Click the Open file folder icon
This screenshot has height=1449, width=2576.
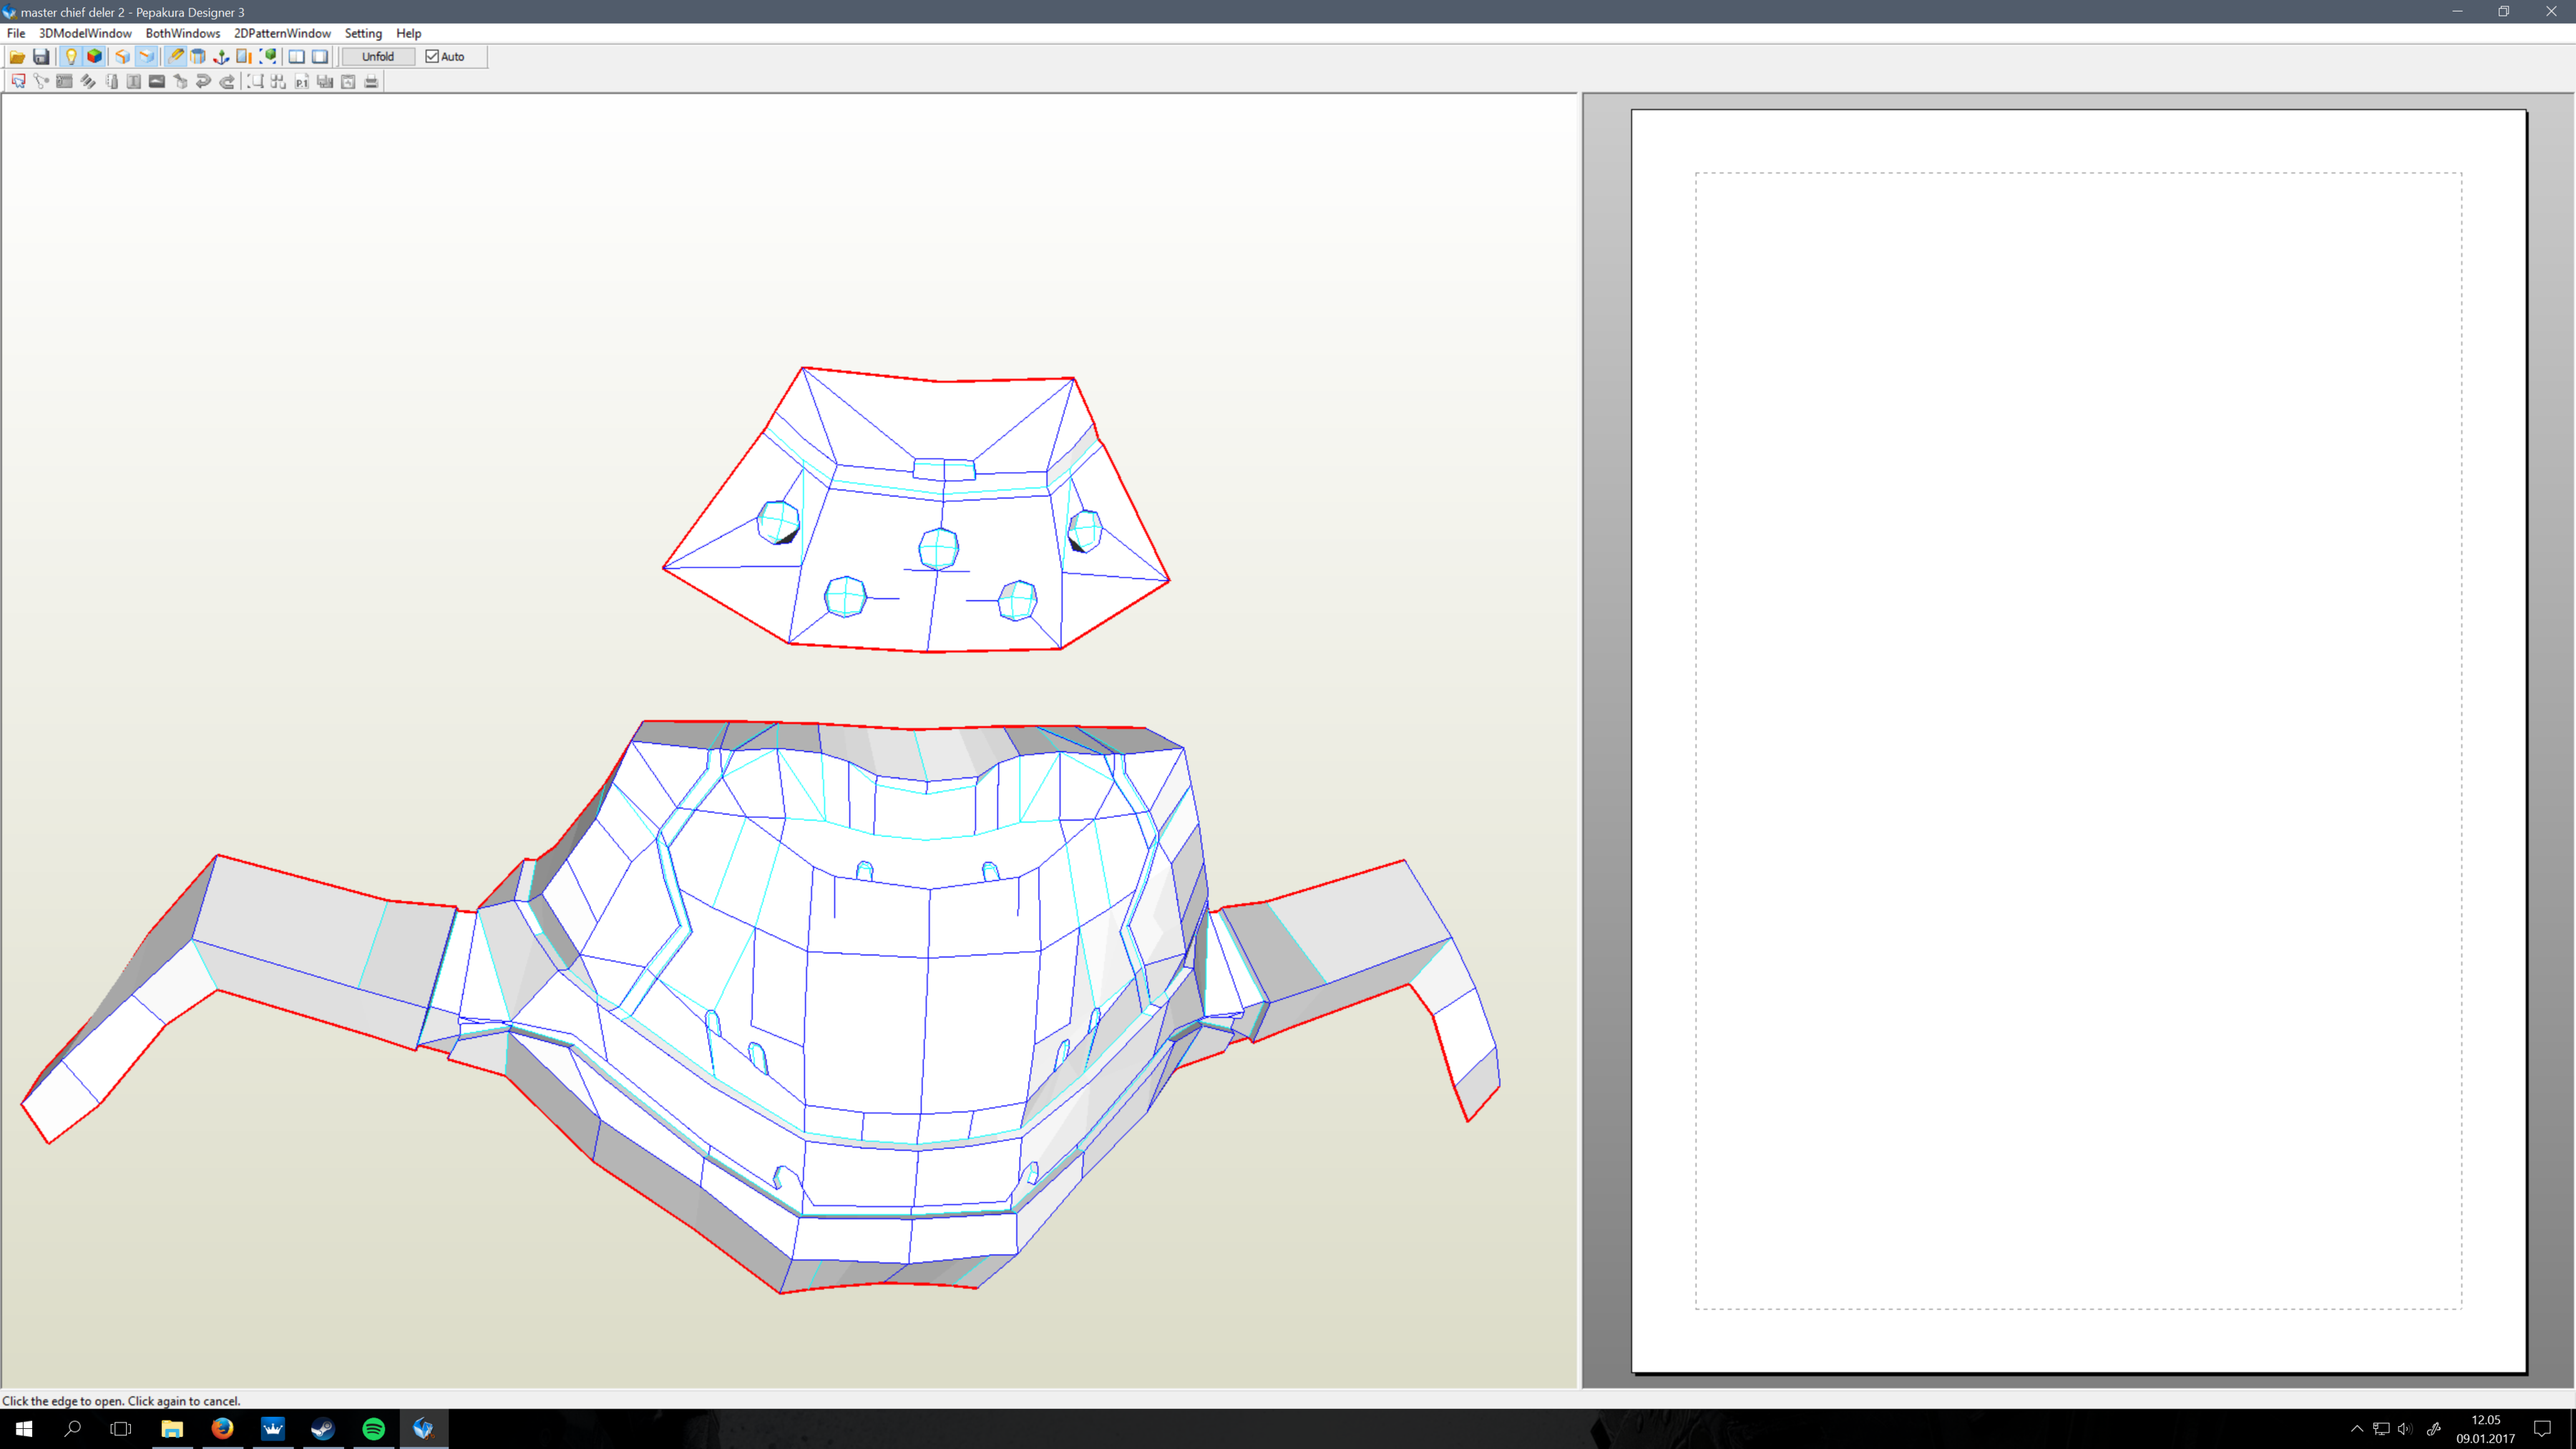(x=17, y=57)
